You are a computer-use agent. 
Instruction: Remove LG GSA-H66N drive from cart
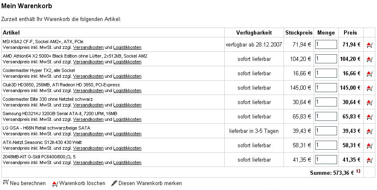point(369,131)
